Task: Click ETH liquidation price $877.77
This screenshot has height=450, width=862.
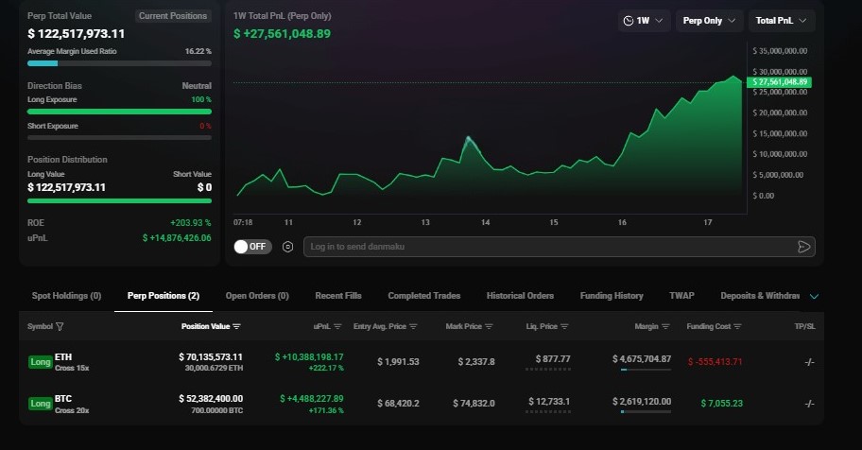Action: (553, 359)
